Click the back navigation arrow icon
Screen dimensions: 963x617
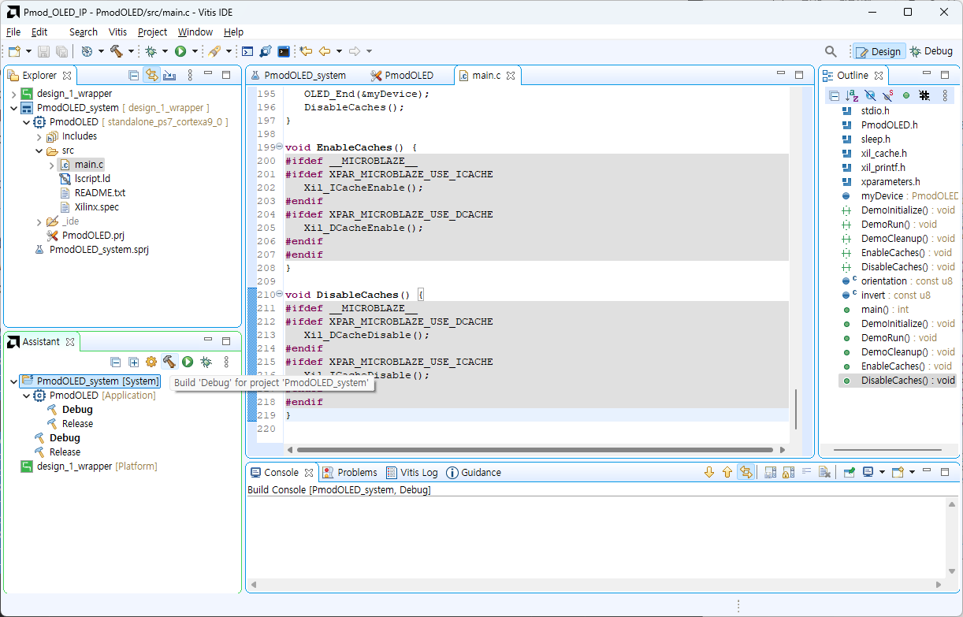pyautogui.click(x=325, y=51)
